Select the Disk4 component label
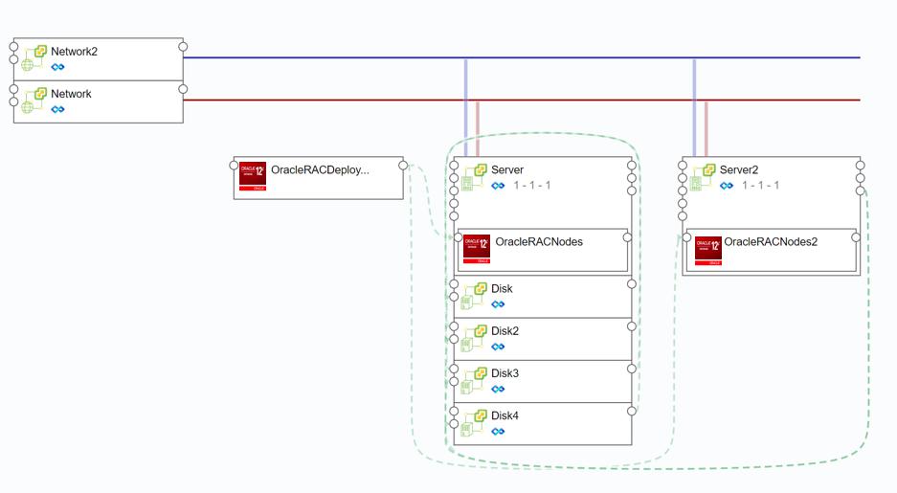897x493 pixels. (x=505, y=415)
